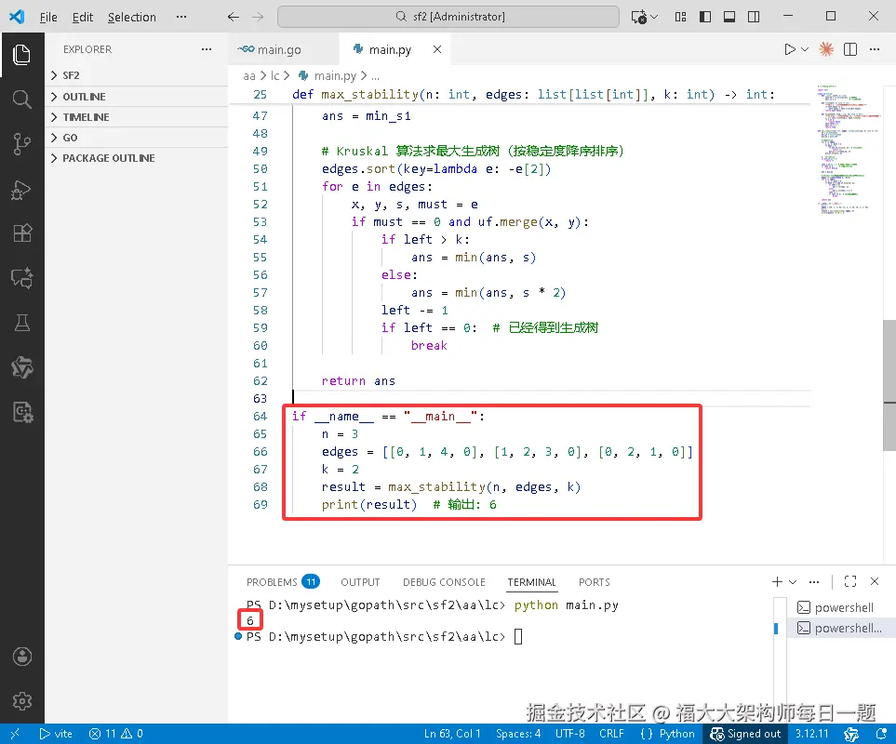Open the Explorer views ellipsis menu
Screen dimensions: 896x744
point(207,49)
